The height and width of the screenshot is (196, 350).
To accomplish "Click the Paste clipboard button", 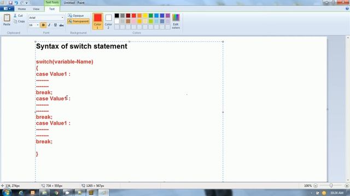I will click(7, 20).
